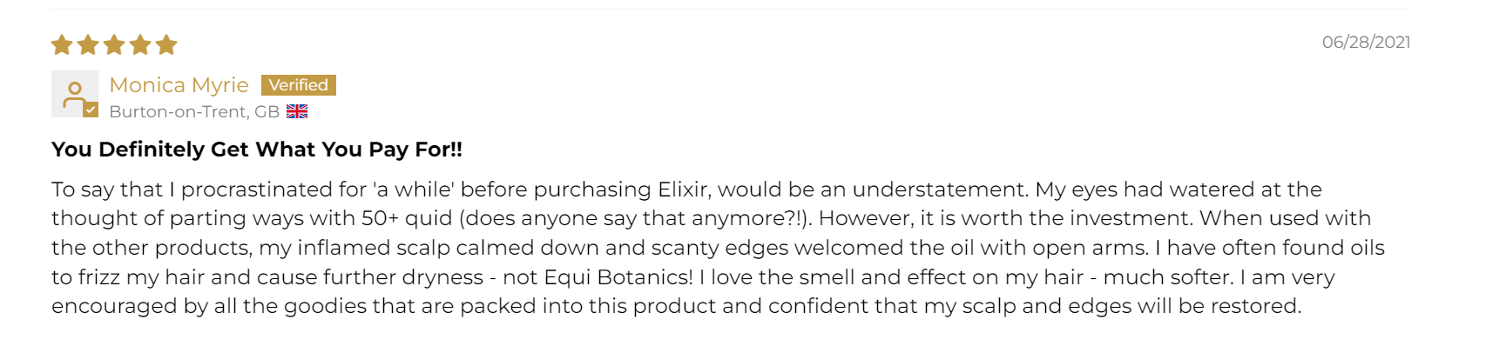Click review line starting 'the other products'
Image resolution: width=1506 pixels, height=346 pixels.
tap(718, 248)
